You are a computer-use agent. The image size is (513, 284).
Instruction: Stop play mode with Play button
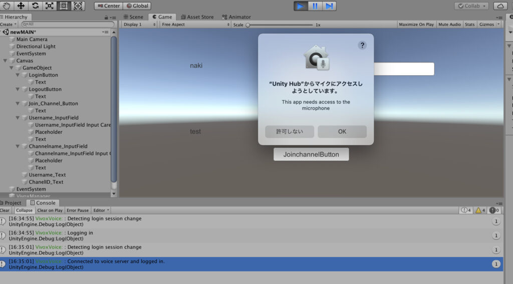(301, 6)
